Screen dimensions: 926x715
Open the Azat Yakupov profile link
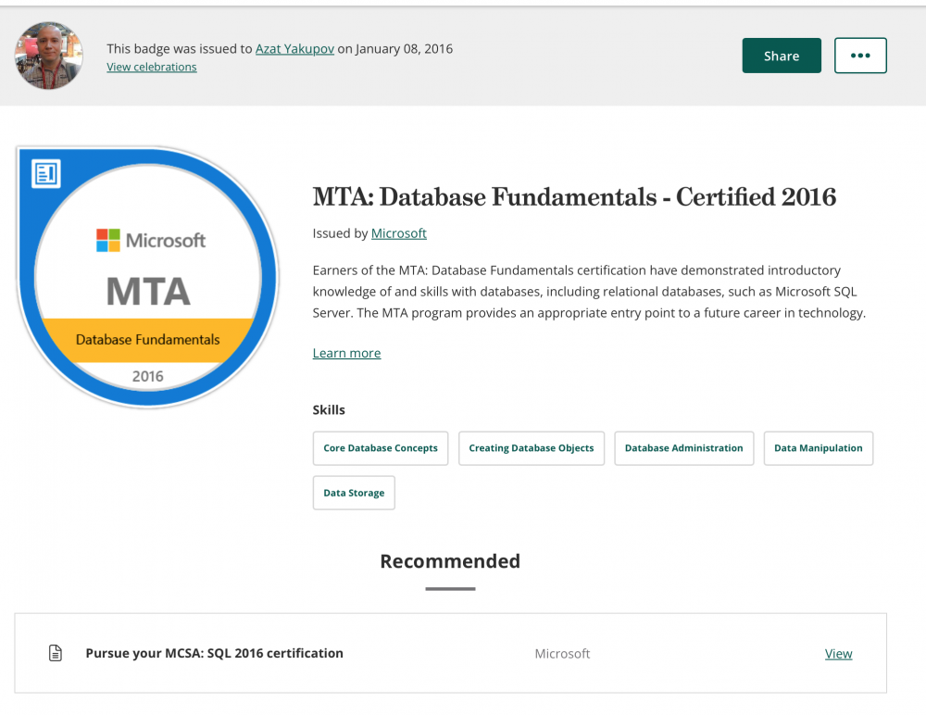[294, 48]
